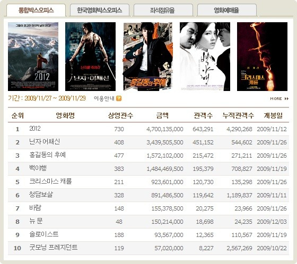The height and width of the screenshot is (264, 297).
Task: Open the 영화예매율 tab
Action: tap(227, 10)
